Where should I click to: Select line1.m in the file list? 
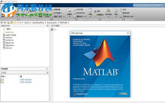point(9,48)
